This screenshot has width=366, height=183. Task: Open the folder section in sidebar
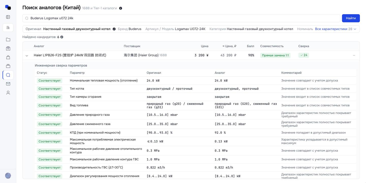pos(8,40)
